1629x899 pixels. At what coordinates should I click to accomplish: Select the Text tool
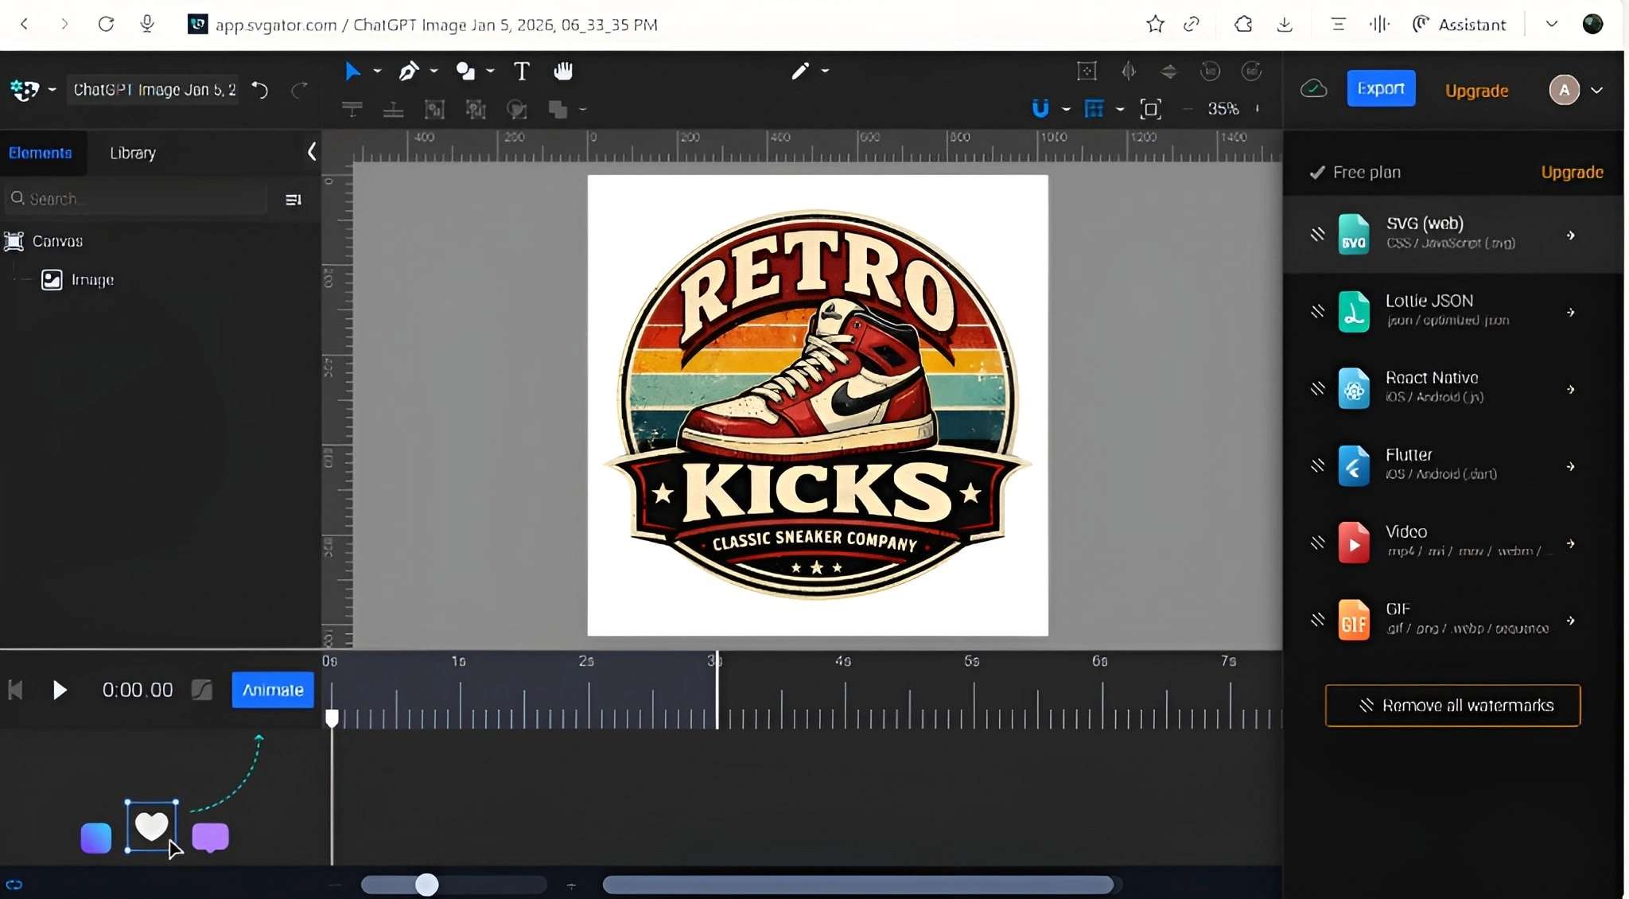click(521, 72)
